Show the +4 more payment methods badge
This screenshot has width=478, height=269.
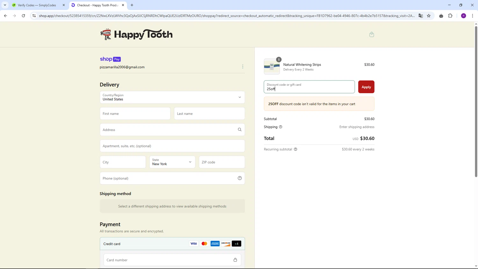pyautogui.click(x=236, y=244)
